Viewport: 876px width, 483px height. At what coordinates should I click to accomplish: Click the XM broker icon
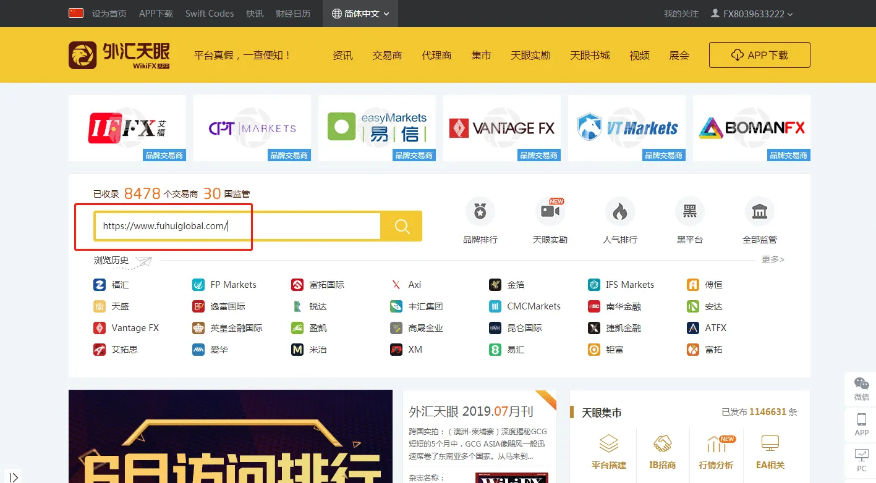tap(396, 350)
